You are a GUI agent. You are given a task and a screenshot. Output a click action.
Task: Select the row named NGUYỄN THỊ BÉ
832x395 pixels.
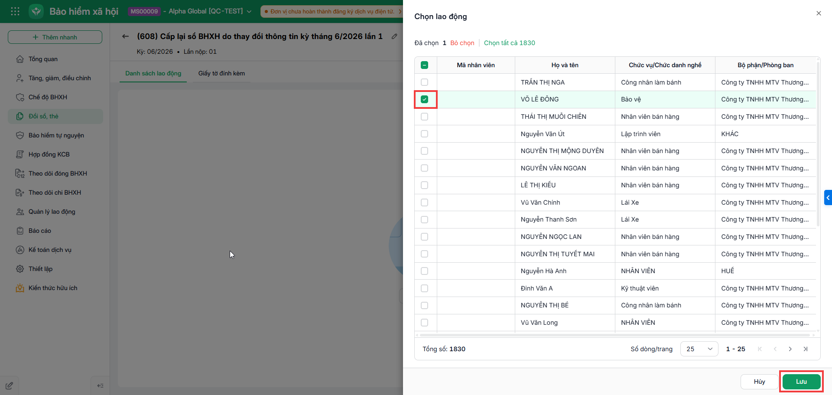(x=615, y=305)
